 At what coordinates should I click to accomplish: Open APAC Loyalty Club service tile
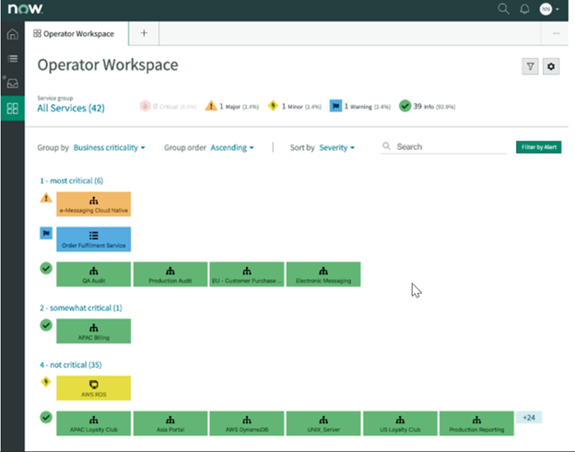click(93, 423)
